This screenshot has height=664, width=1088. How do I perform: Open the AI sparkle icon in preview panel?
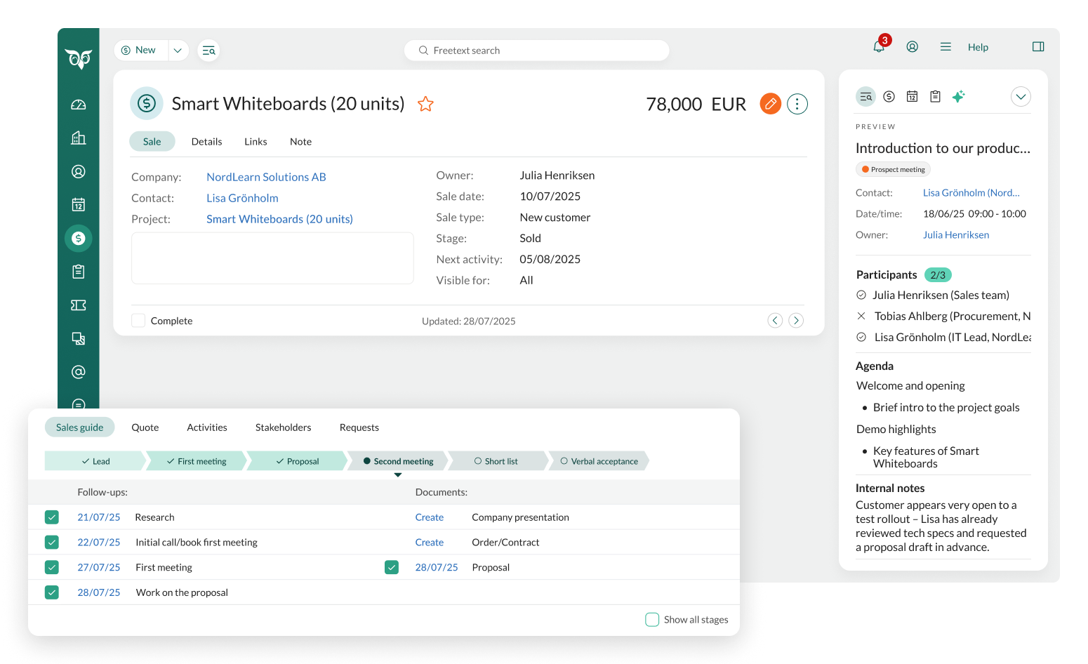click(958, 97)
